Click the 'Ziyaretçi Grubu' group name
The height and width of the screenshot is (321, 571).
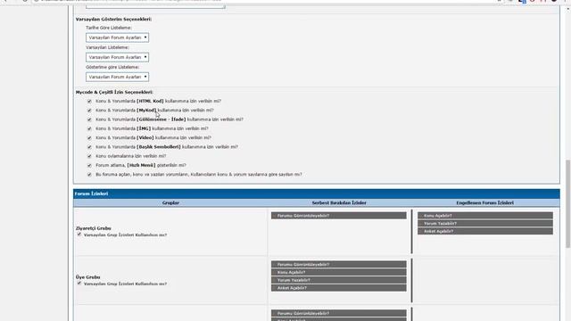click(93, 228)
